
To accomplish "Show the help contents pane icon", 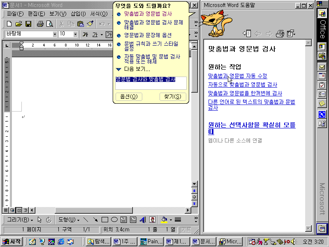I will coord(247,33).
